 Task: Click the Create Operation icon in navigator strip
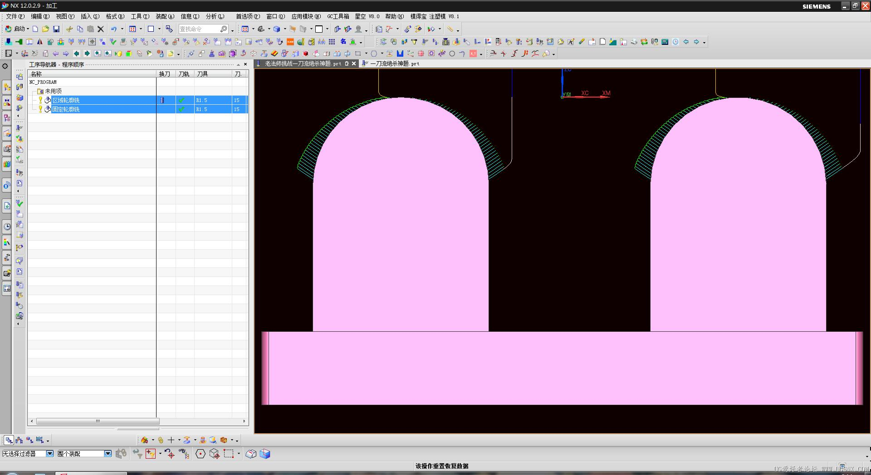(20, 108)
